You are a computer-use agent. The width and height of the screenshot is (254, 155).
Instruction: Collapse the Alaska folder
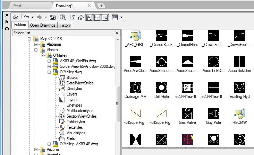(x=36, y=50)
